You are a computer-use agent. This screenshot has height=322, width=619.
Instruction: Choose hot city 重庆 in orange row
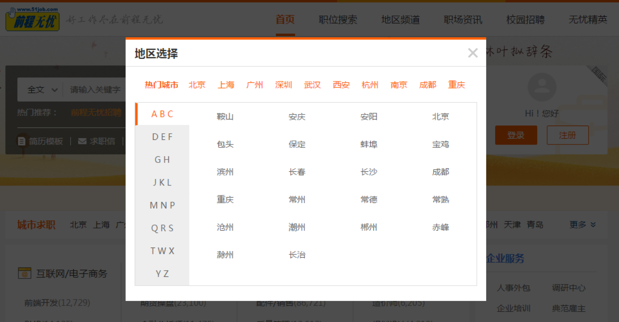457,85
